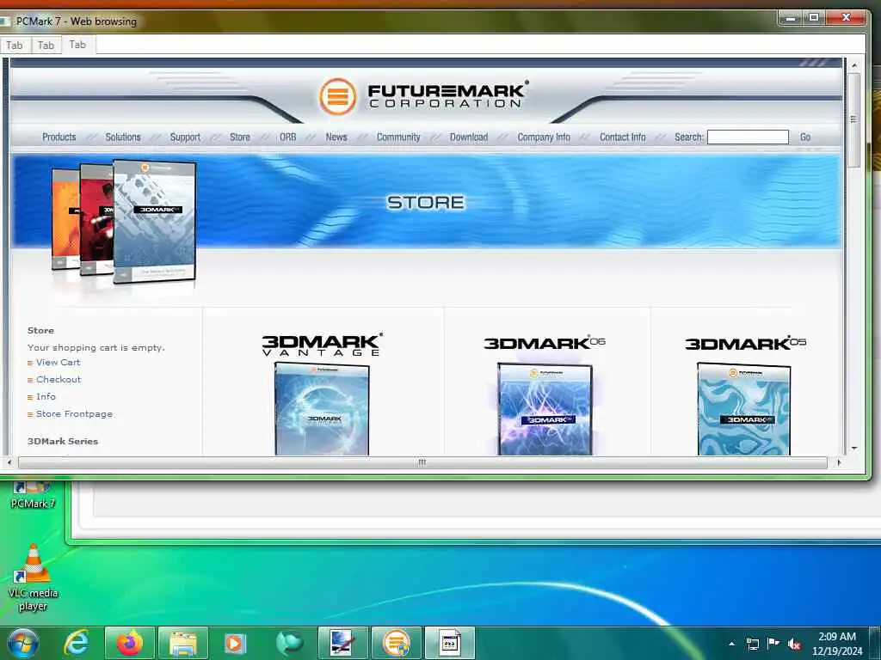This screenshot has height=660, width=881.
Task: Open the Store navigation item
Action: pyautogui.click(x=240, y=137)
